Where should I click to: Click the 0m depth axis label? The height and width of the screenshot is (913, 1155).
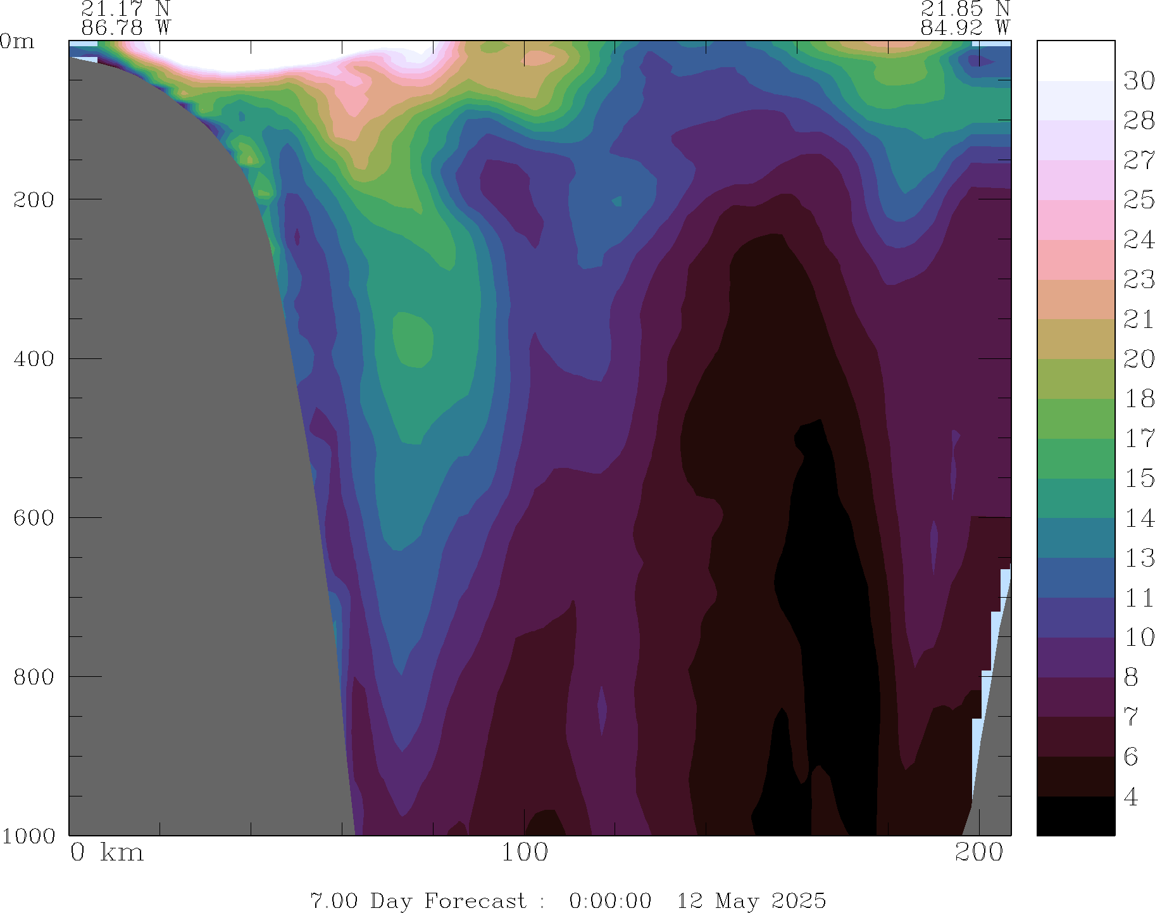click(x=17, y=41)
